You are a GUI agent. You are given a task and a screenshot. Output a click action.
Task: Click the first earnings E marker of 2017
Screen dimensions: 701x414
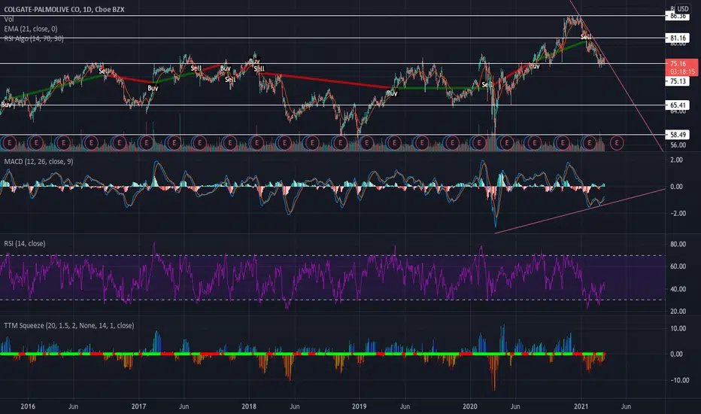click(146, 143)
